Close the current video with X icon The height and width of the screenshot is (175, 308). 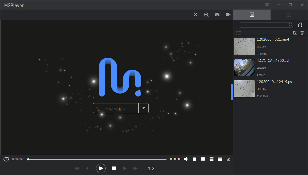pos(195,15)
